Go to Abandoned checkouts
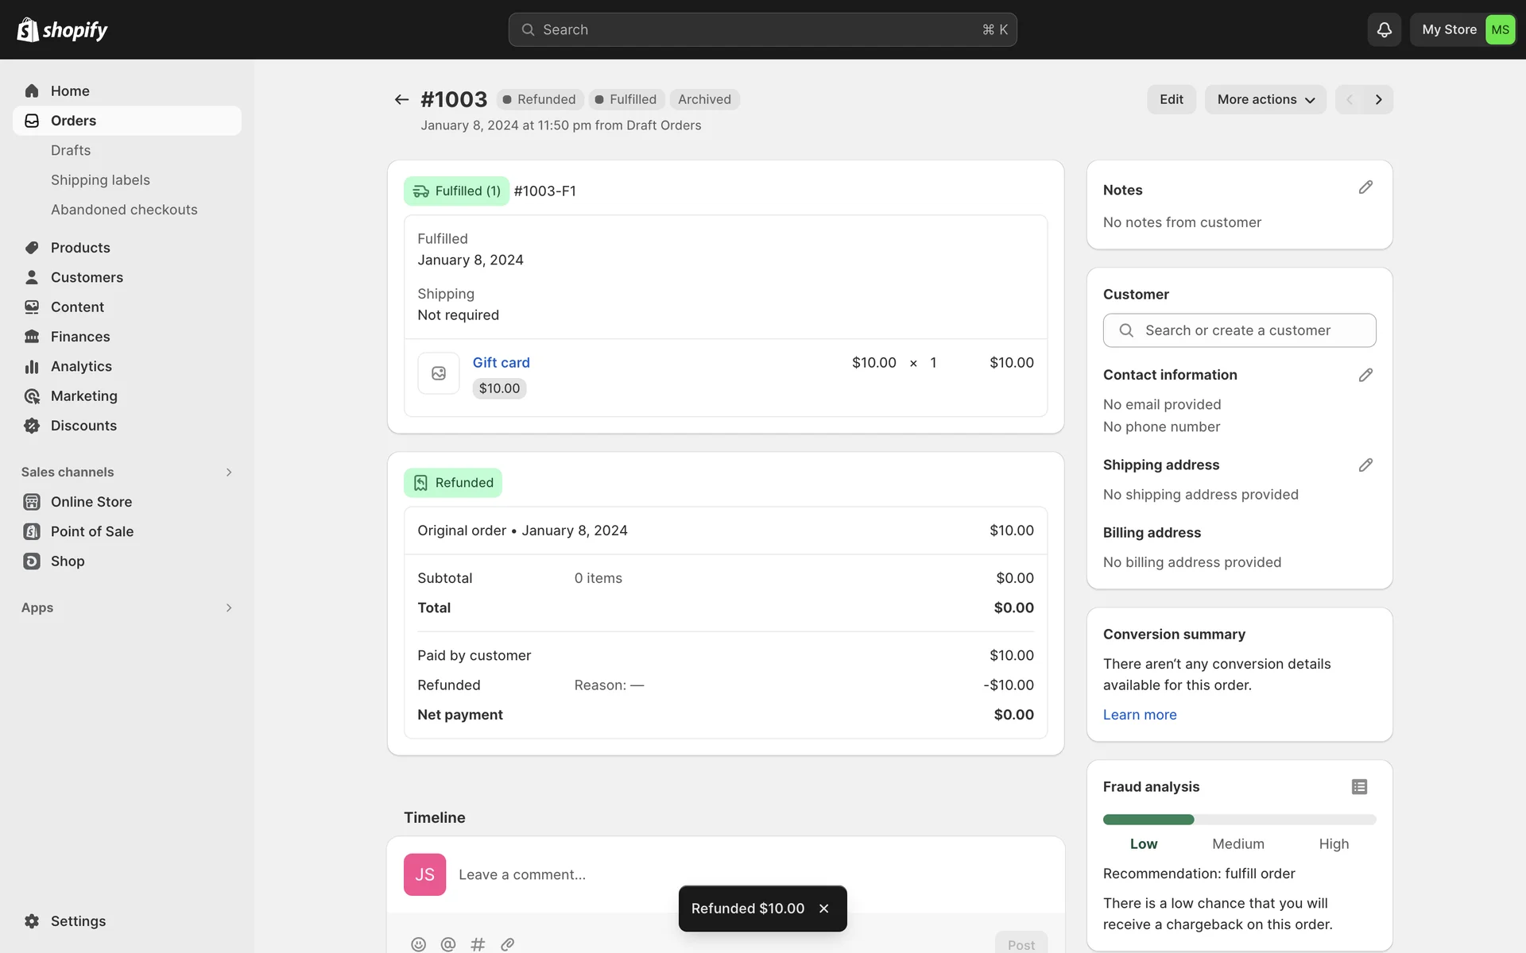 pos(124,210)
